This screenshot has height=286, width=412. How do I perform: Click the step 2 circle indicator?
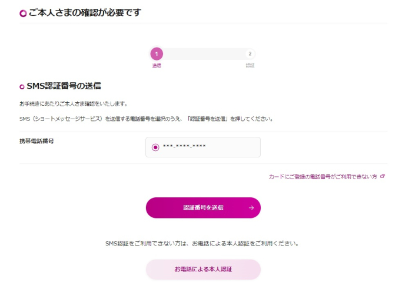pyautogui.click(x=250, y=54)
